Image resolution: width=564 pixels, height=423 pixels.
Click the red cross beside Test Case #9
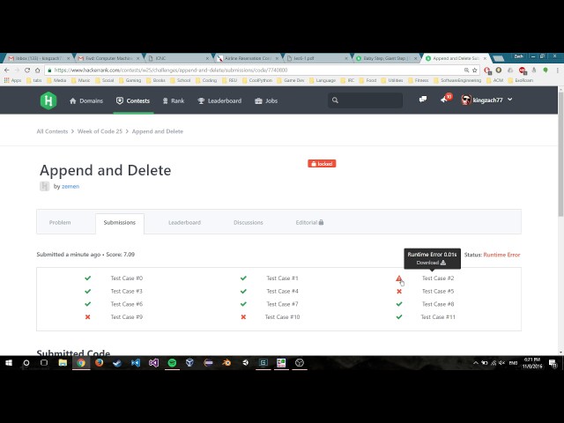coord(88,317)
